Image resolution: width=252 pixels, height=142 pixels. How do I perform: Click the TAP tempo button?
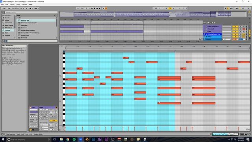tap(9, 8)
